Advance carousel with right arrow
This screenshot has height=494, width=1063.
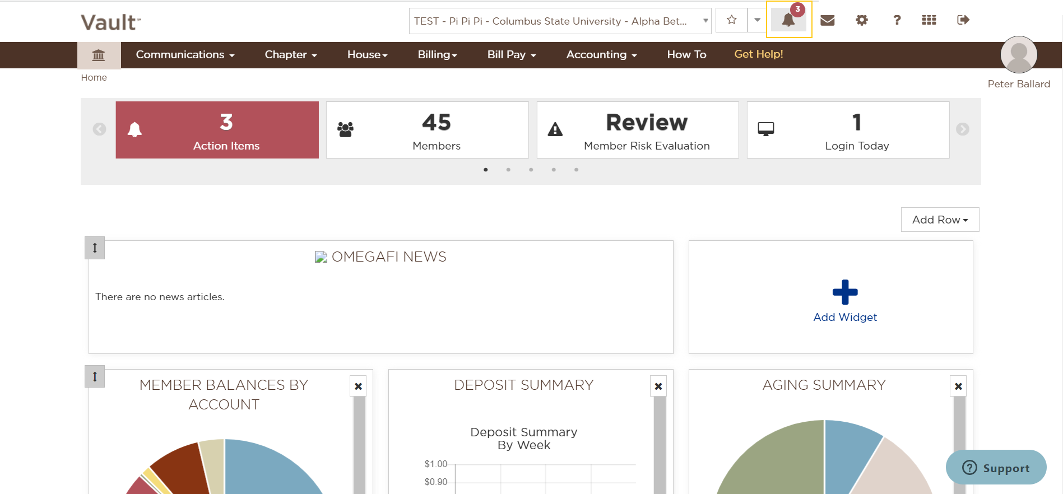click(x=962, y=129)
